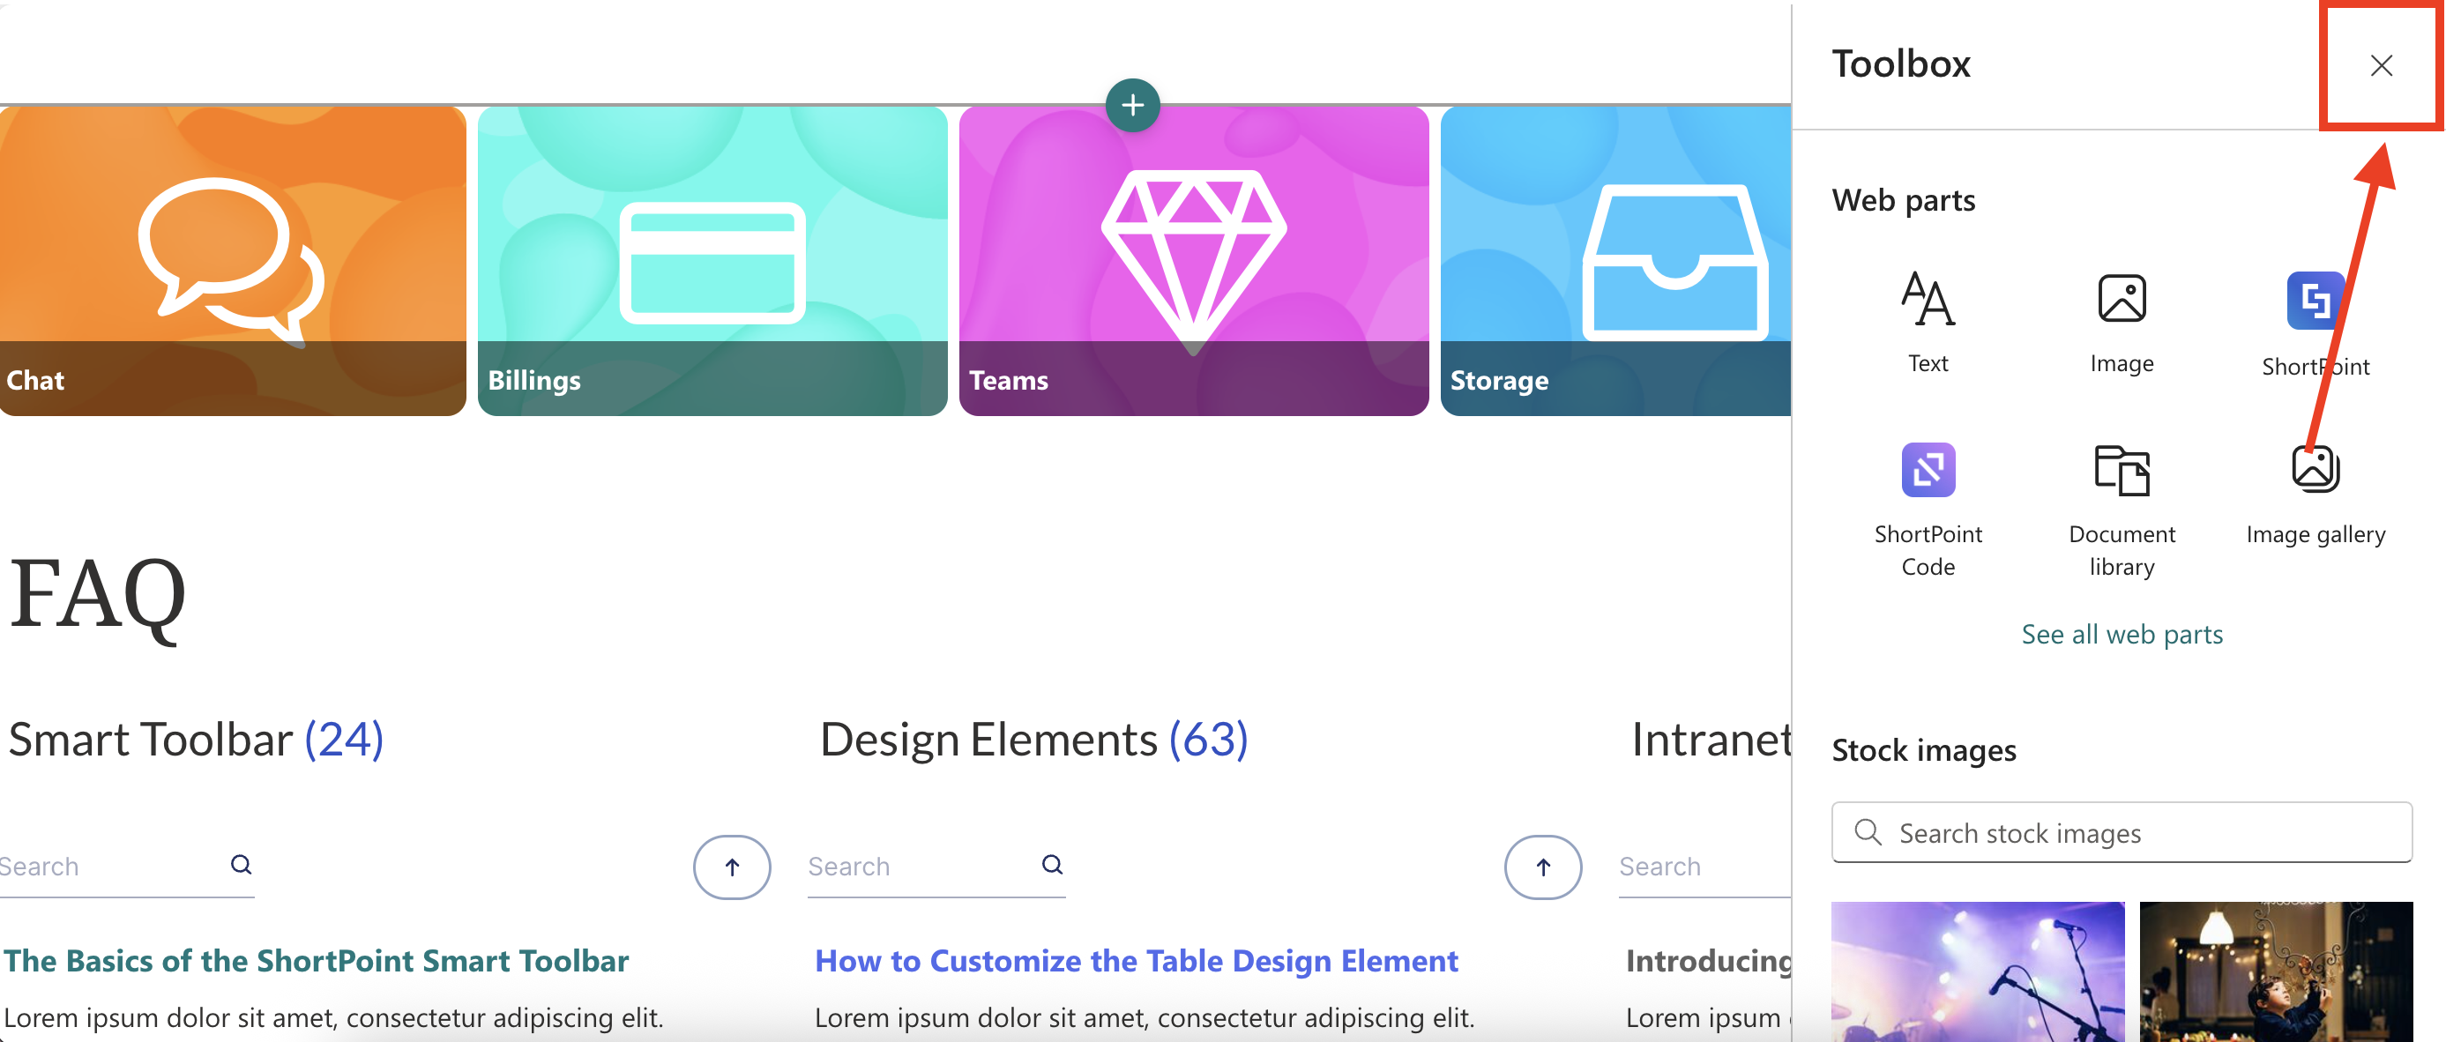
Task: Collapse Design Elements with up-arrow button
Action: coord(1542,867)
